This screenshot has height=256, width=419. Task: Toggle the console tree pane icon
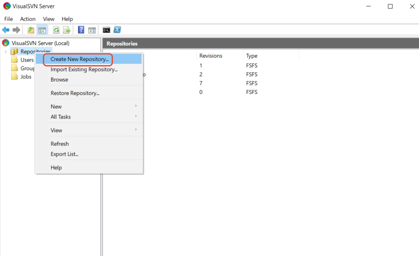click(42, 30)
